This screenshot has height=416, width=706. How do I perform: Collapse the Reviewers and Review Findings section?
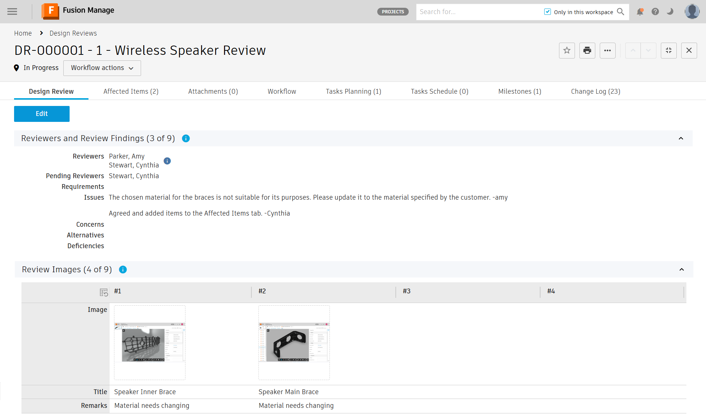coord(681,138)
